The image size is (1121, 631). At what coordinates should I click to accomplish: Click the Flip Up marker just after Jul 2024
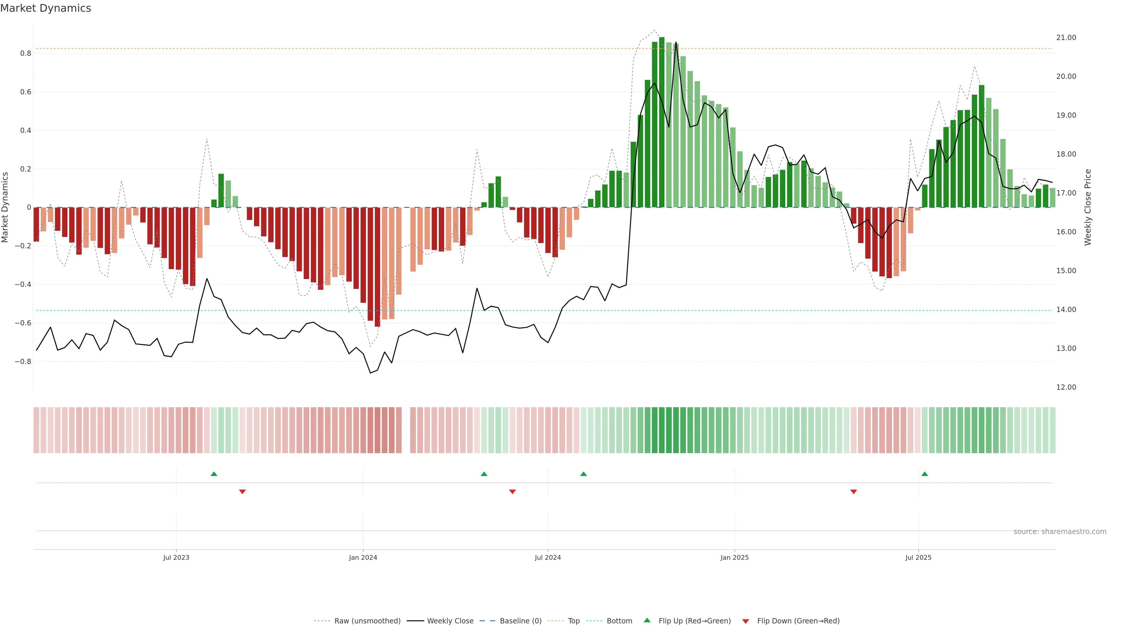coord(583,474)
